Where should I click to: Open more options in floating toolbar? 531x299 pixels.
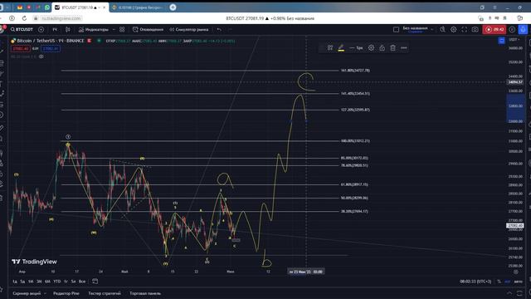tap(404, 48)
